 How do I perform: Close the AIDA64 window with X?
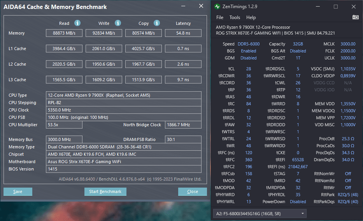(201, 6)
